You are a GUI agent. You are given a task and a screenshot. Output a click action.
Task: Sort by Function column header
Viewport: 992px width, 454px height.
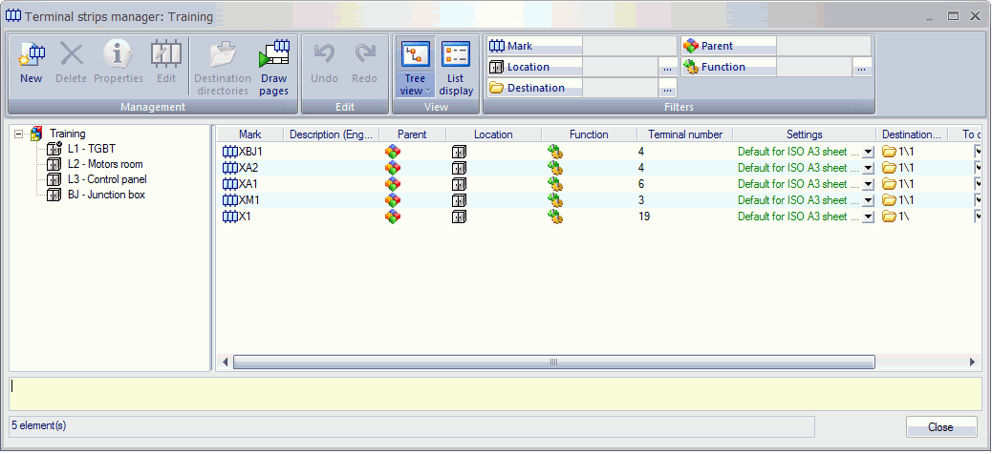coord(589,134)
